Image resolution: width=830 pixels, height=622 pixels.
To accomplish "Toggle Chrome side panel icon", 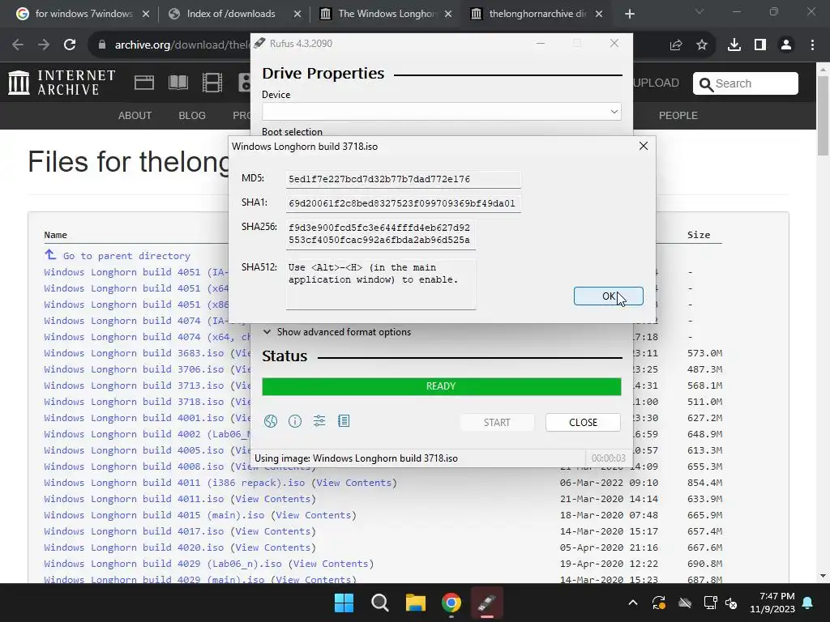I will [x=760, y=45].
